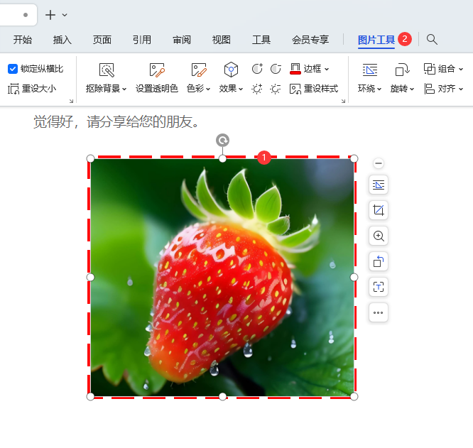Select the floating crop tool icon

379,210
